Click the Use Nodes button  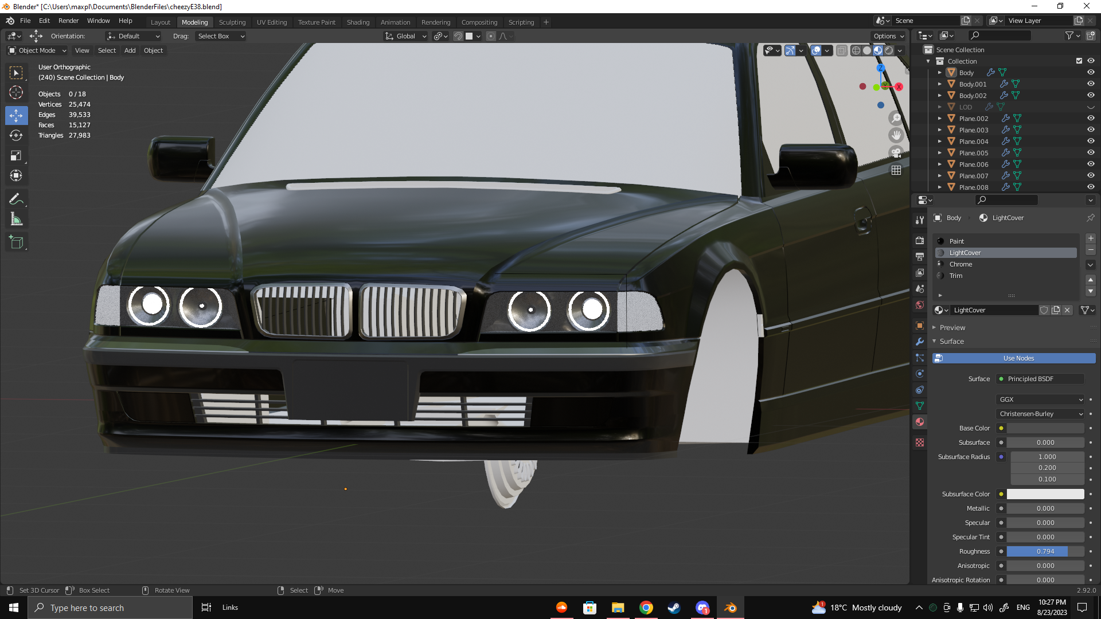click(x=1018, y=358)
